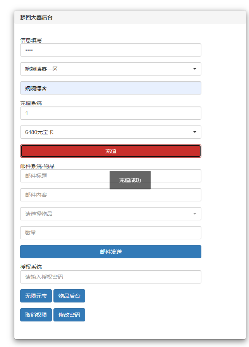Focus the recharge quantity field containing 1
The height and width of the screenshot is (347, 249).
110,113
